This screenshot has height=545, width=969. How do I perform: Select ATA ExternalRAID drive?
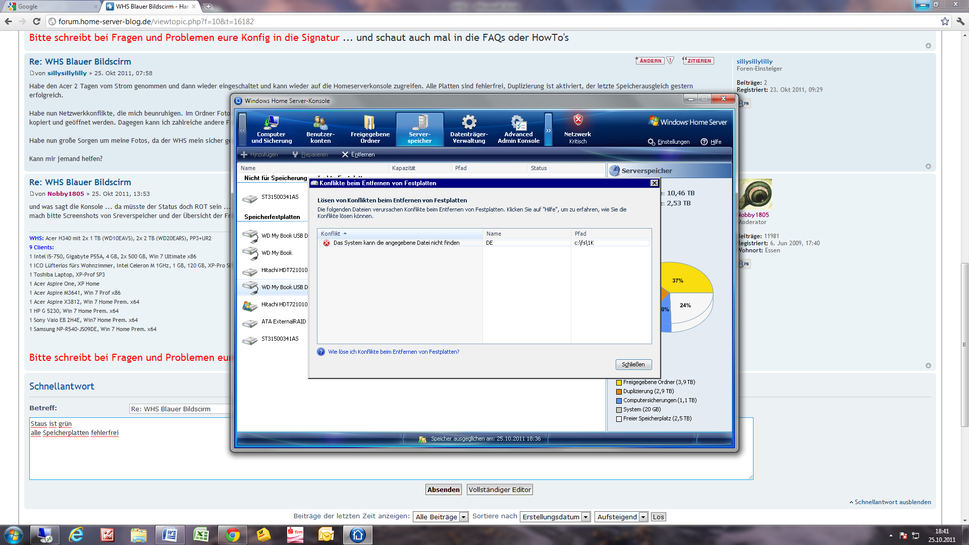pyautogui.click(x=274, y=321)
